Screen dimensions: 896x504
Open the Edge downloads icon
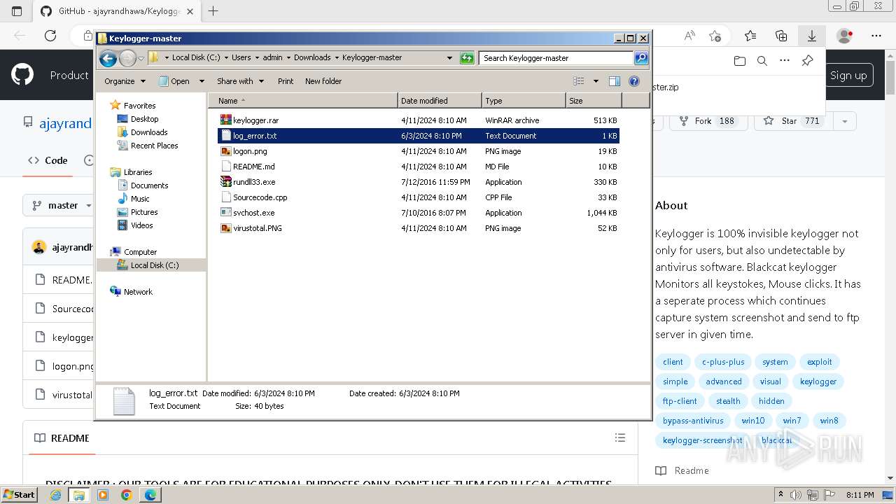[812, 36]
